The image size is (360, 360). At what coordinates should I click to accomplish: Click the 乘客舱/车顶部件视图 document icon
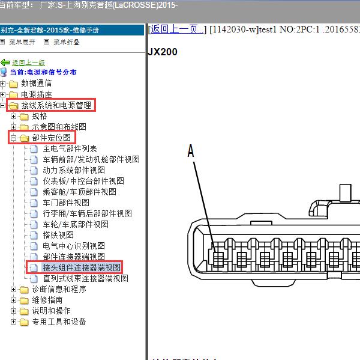(34, 192)
